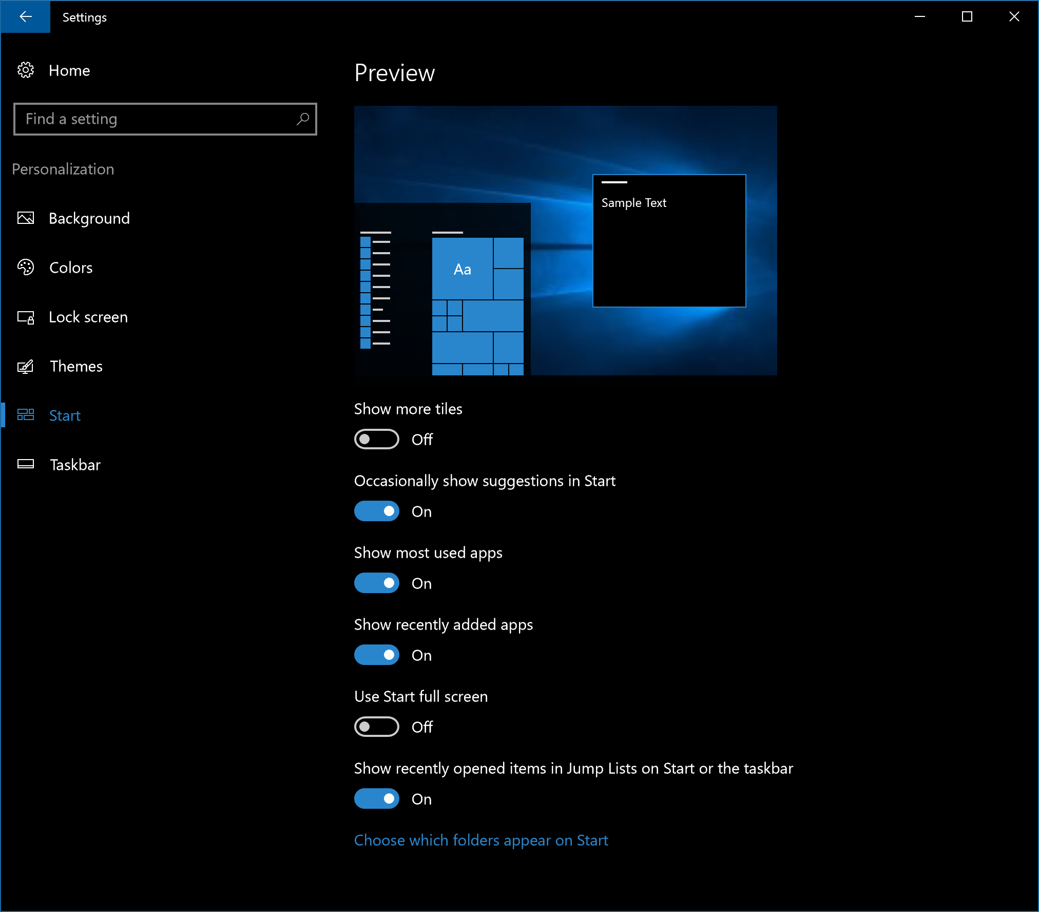Click the Colors palette icon
The width and height of the screenshot is (1039, 912).
(26, 268)
